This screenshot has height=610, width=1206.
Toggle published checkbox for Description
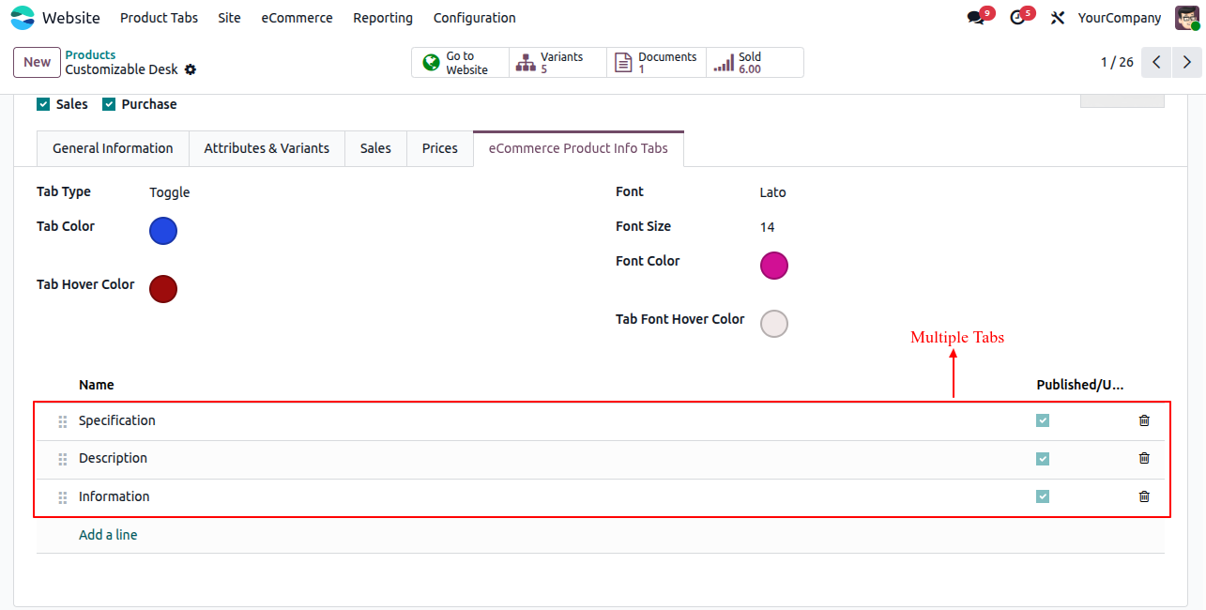click(1043, 459)
